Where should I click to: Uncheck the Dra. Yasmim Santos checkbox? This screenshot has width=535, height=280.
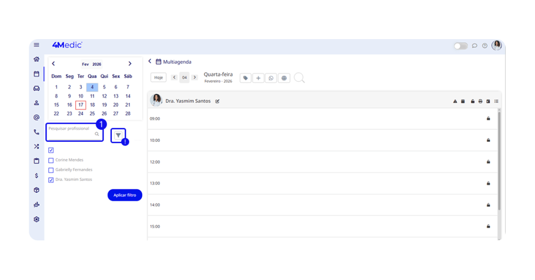(x=51, y=180)
